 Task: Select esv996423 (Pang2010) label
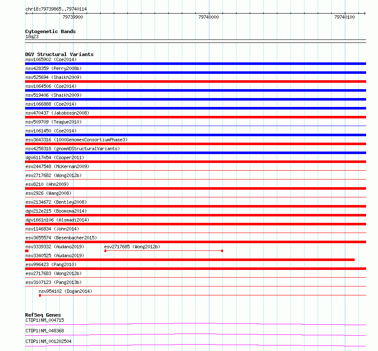[x=51, y=264]
